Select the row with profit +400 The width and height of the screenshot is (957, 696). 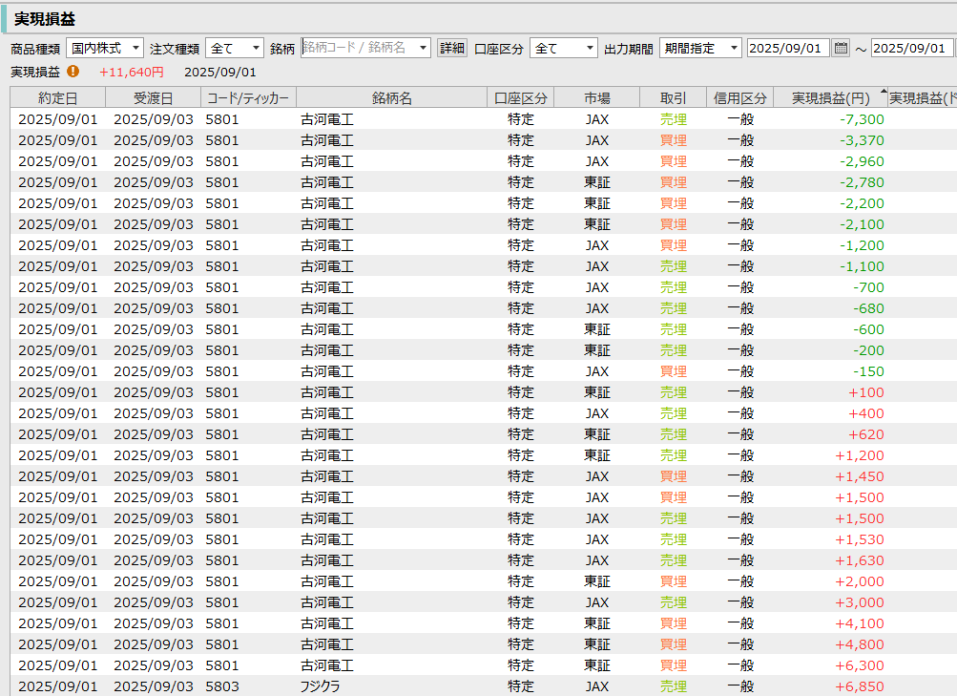tap(484, 413)
